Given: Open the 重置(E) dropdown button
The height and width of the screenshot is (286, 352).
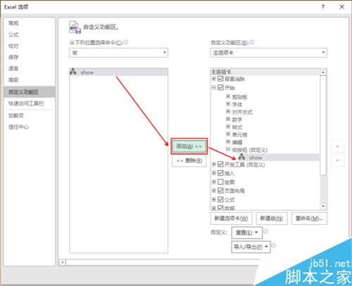Looking at the screenshot, I should tap(247, 233).
